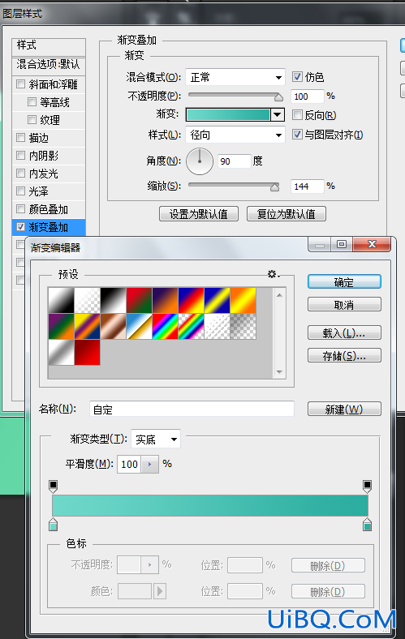Screen dimensions: 405x639
Task: Open the 渐变类型 gradient type dropdown
Action: pos(155,440)
